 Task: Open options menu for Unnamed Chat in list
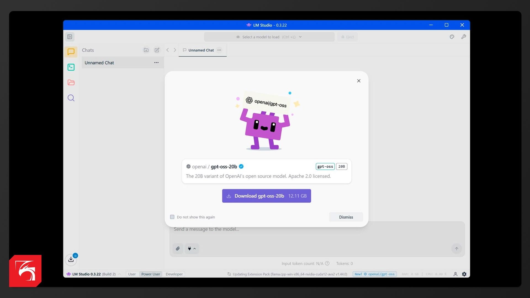pyautogui.click(x=156, y=63)
